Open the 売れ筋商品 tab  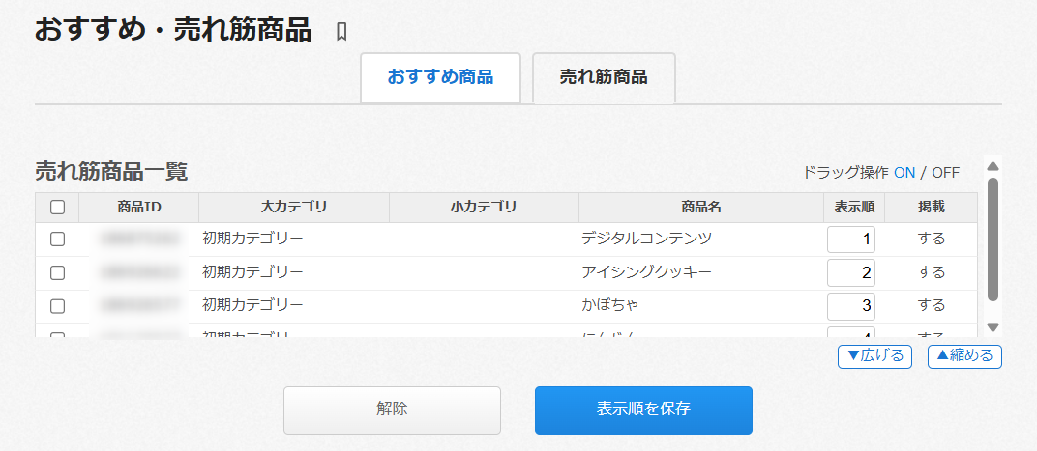coord(604,77)
